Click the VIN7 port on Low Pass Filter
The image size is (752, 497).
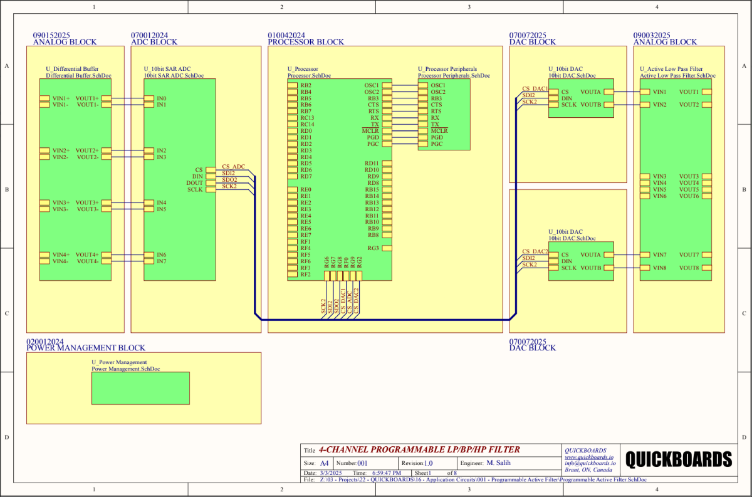coord(645,255)
